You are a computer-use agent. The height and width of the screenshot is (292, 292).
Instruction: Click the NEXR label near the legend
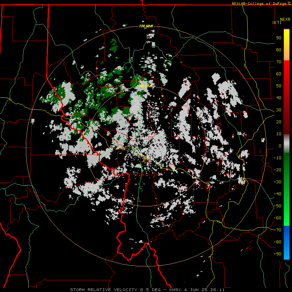click(285, 19)
